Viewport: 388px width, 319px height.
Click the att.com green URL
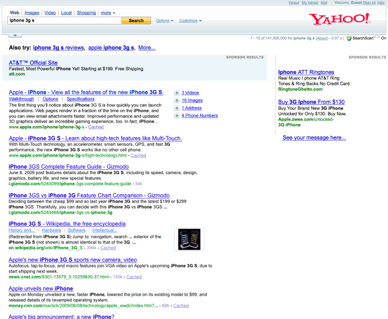point(17,74)
